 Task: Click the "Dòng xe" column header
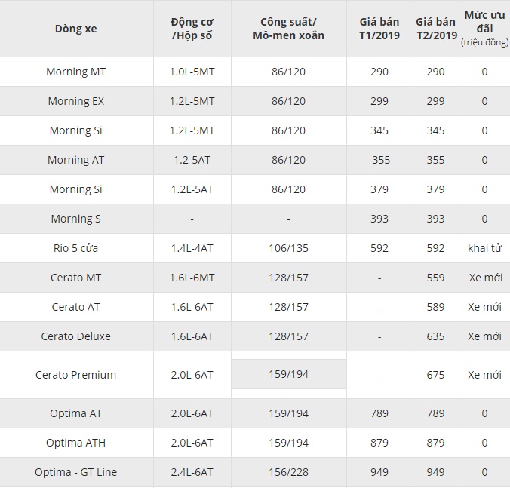76,29
